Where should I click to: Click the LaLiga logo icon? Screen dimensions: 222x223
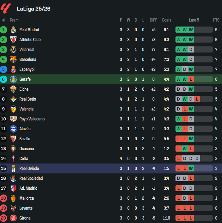(x=6, y=9)
